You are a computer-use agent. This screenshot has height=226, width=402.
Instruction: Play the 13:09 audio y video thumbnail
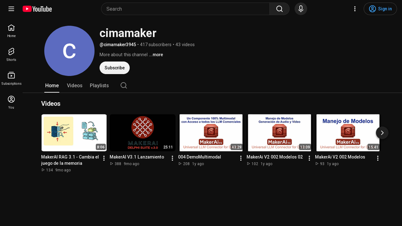click(x=279, y=133)
